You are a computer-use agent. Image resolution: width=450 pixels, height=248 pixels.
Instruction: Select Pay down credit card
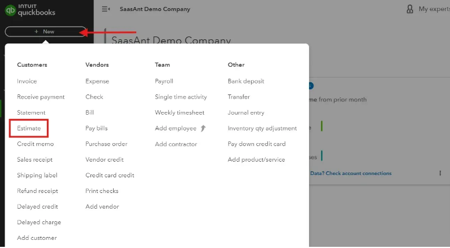[256, 144]
